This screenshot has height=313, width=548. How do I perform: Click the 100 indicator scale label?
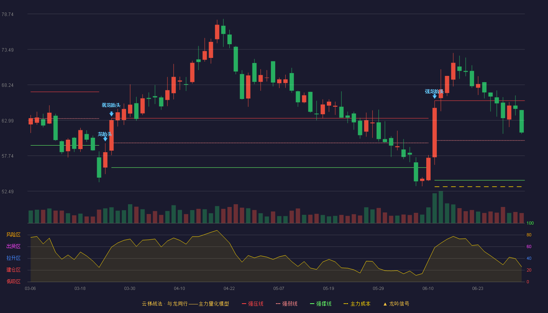pos(530,223)
